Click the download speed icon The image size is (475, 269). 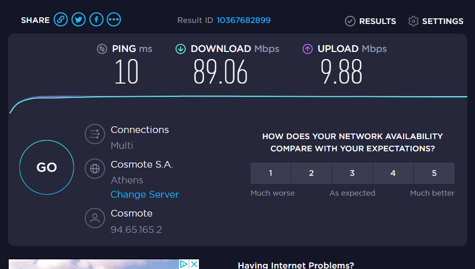pos(181,49)
